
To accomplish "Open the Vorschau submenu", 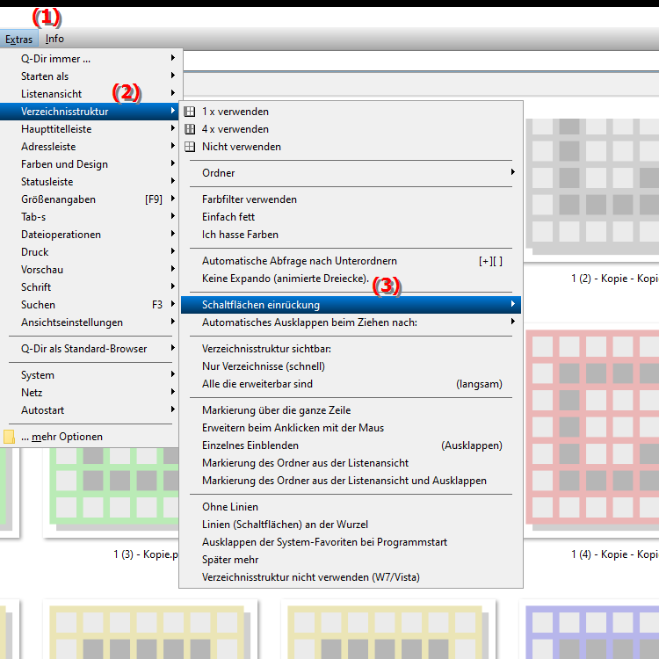I will pos(91,270).
